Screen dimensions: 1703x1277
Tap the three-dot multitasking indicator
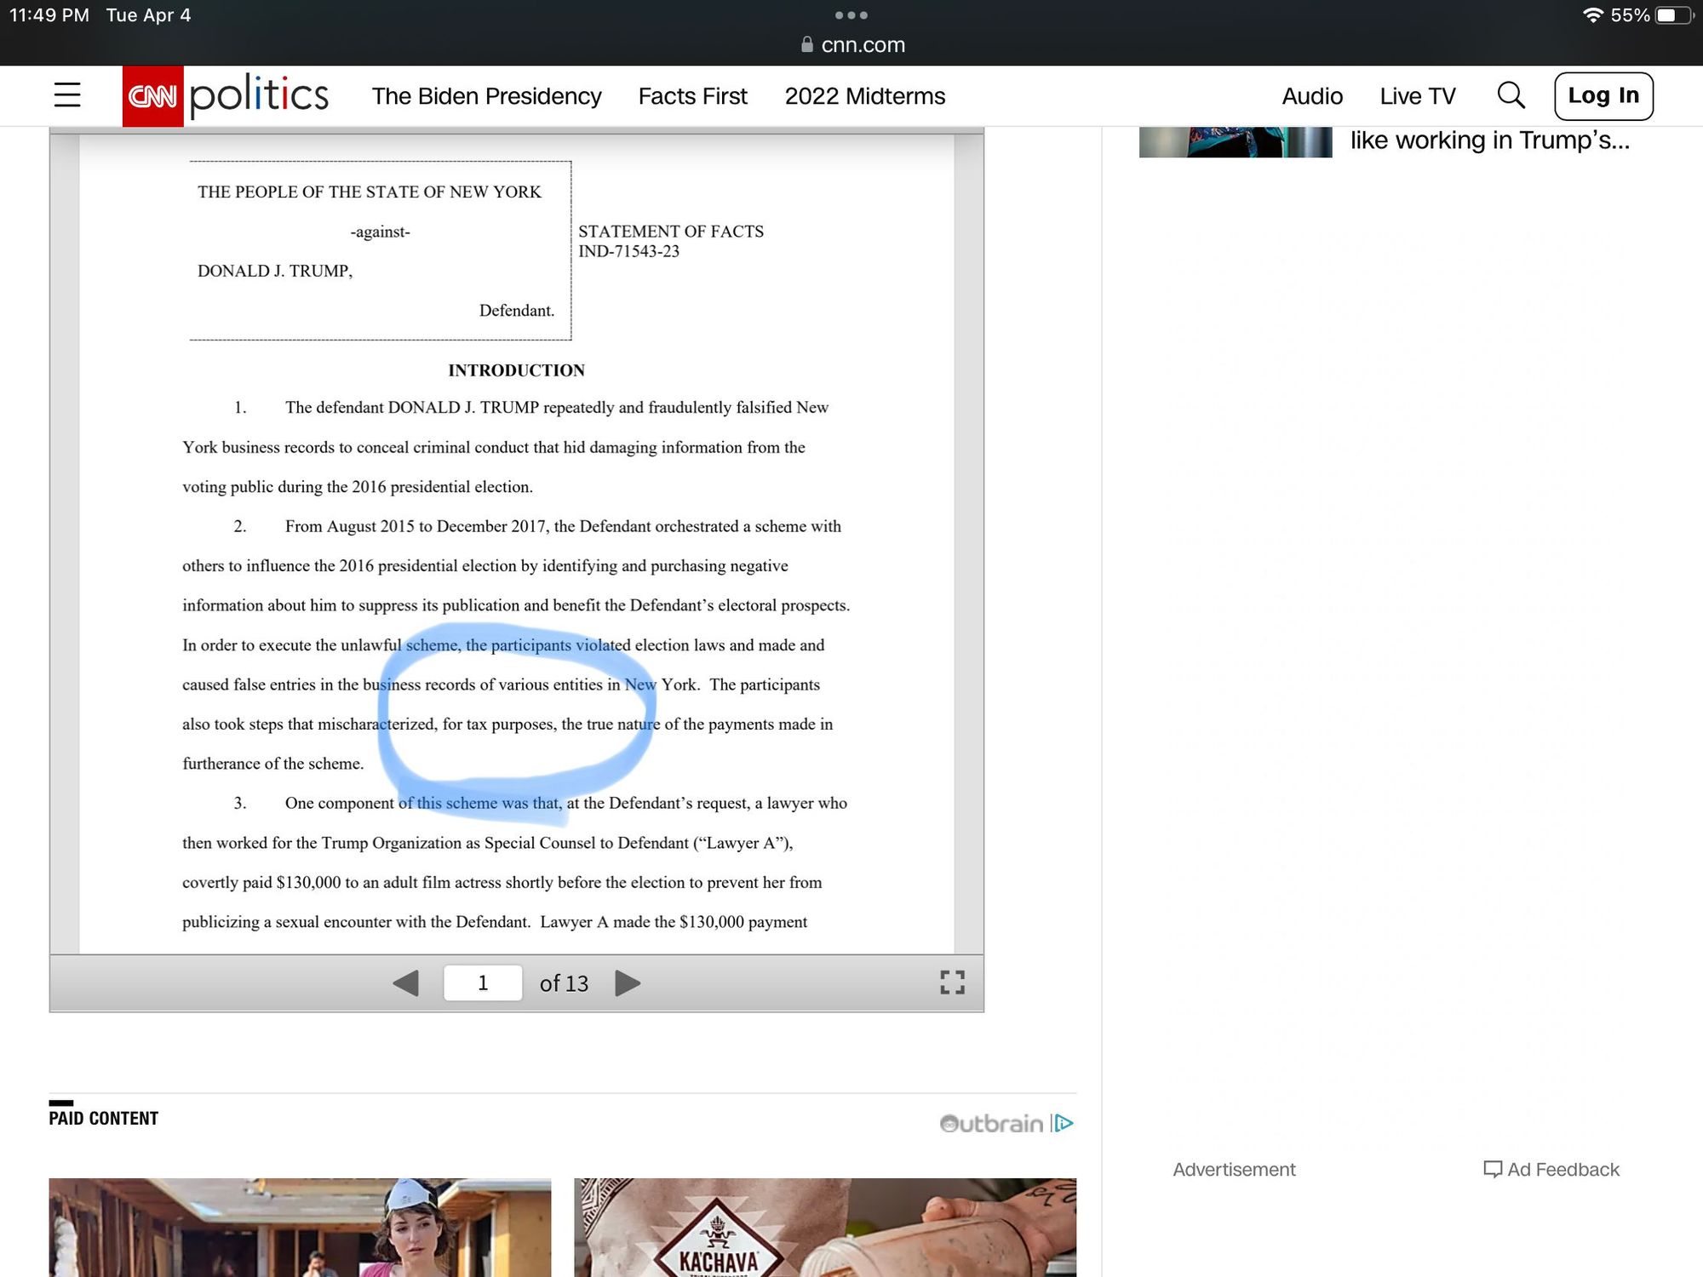coord(851,15)
